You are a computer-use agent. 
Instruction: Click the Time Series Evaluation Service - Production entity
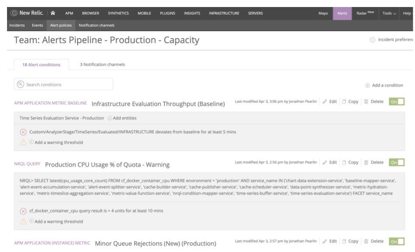click(x=62, y=118)
